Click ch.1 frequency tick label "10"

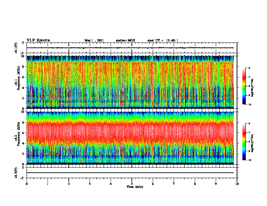(x=23, y=56)
